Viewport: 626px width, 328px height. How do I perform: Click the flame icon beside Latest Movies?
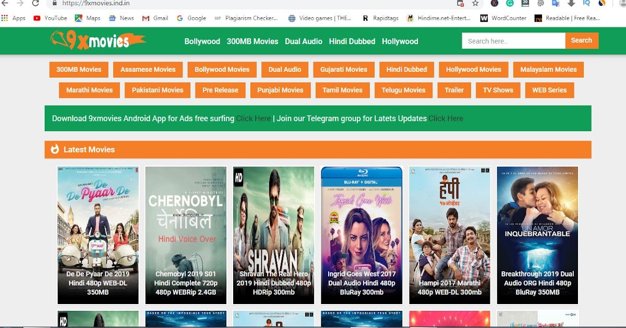tap(55, 149)
